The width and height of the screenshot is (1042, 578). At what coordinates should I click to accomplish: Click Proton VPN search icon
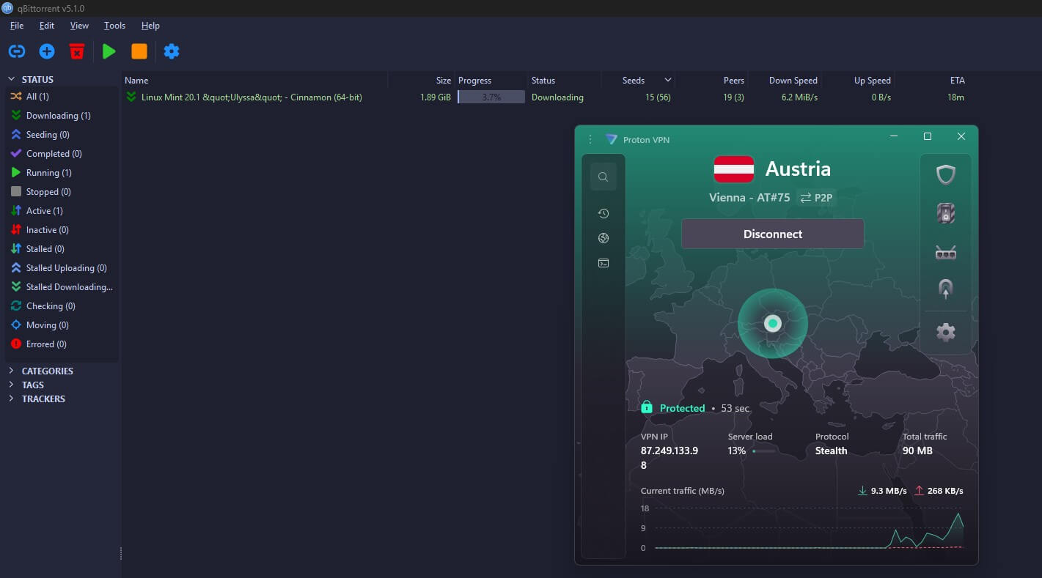point(603,177)
